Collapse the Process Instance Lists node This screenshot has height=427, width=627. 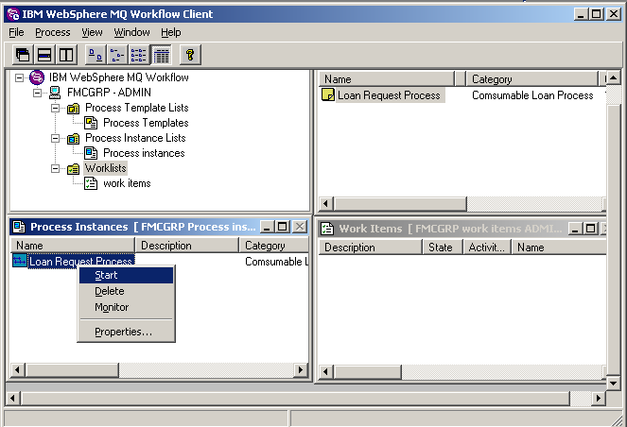pos(56,138)
